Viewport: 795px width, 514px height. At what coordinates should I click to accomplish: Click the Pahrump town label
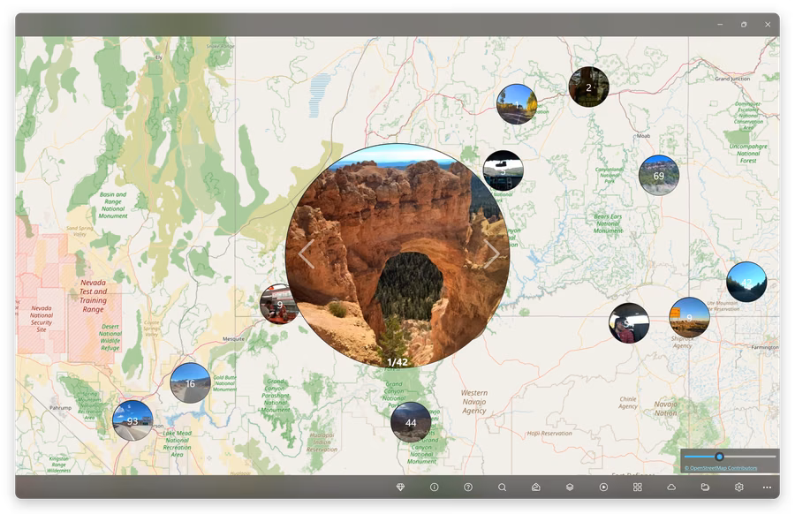[60, 407]
